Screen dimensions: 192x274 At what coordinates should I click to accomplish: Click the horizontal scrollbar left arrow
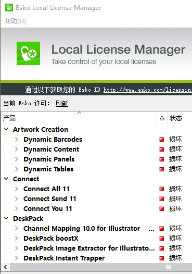[x=5, y=267]
